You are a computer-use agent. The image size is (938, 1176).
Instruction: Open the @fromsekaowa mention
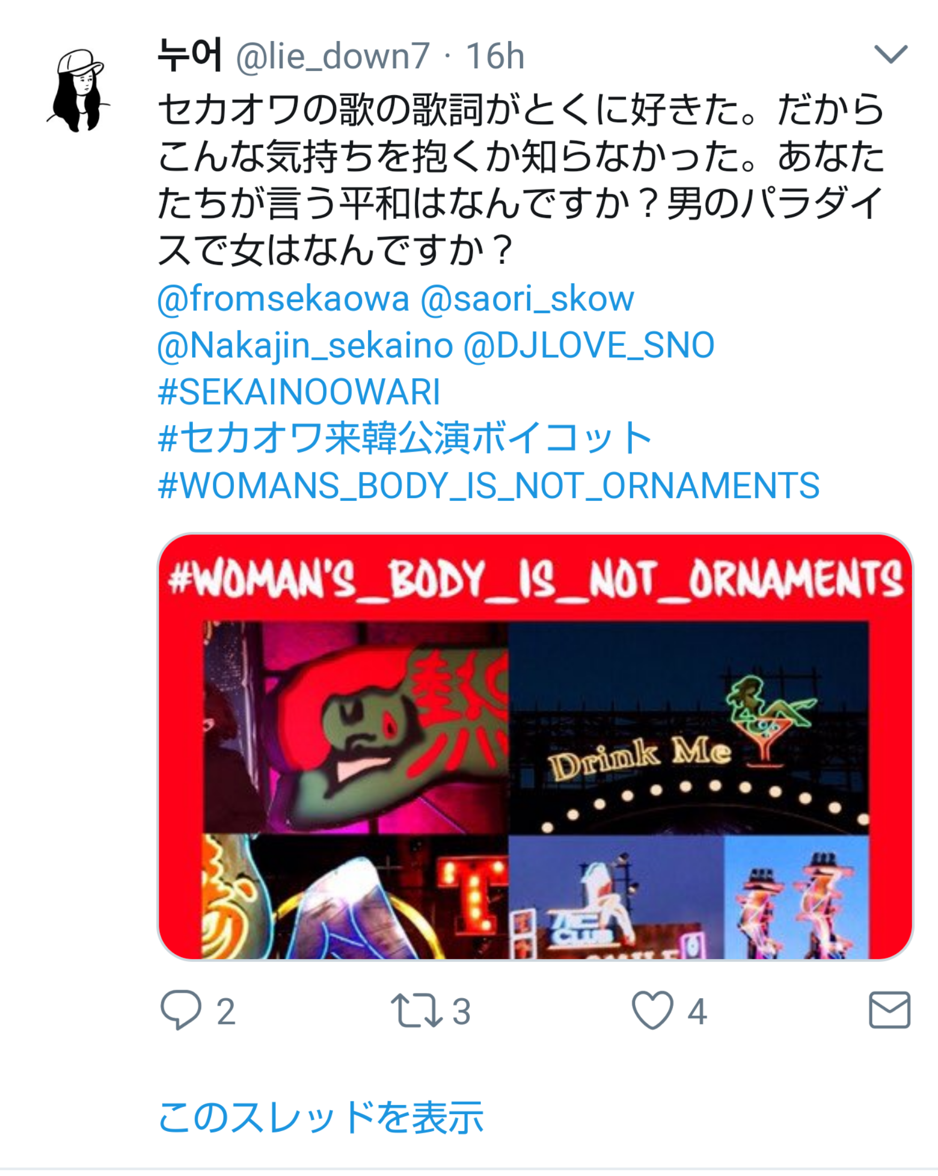(283, 299)
